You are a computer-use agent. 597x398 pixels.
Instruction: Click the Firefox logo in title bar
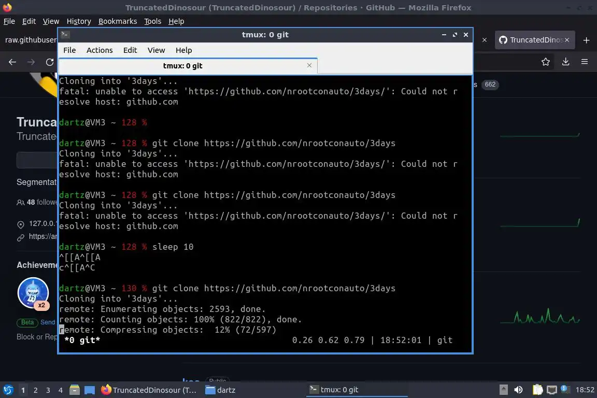coord(7,7)
